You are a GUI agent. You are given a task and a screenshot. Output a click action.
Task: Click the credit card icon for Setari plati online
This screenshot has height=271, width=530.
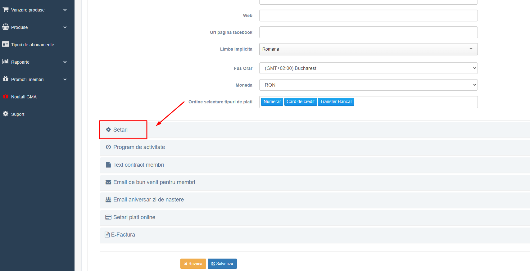(x=108, y=217)
